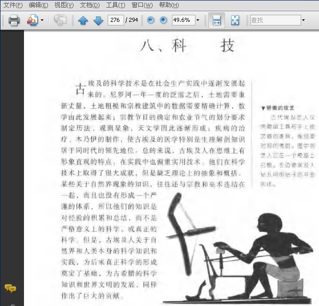Expand the 查找 search options arrow
Image resolution: width=319 pixels, height=306 pixels.
point(303,20)
